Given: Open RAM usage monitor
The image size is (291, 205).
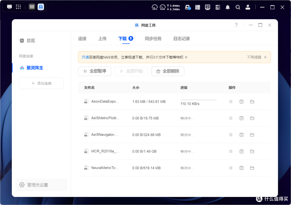Looking at the screenshot, I should pos(162,7).
